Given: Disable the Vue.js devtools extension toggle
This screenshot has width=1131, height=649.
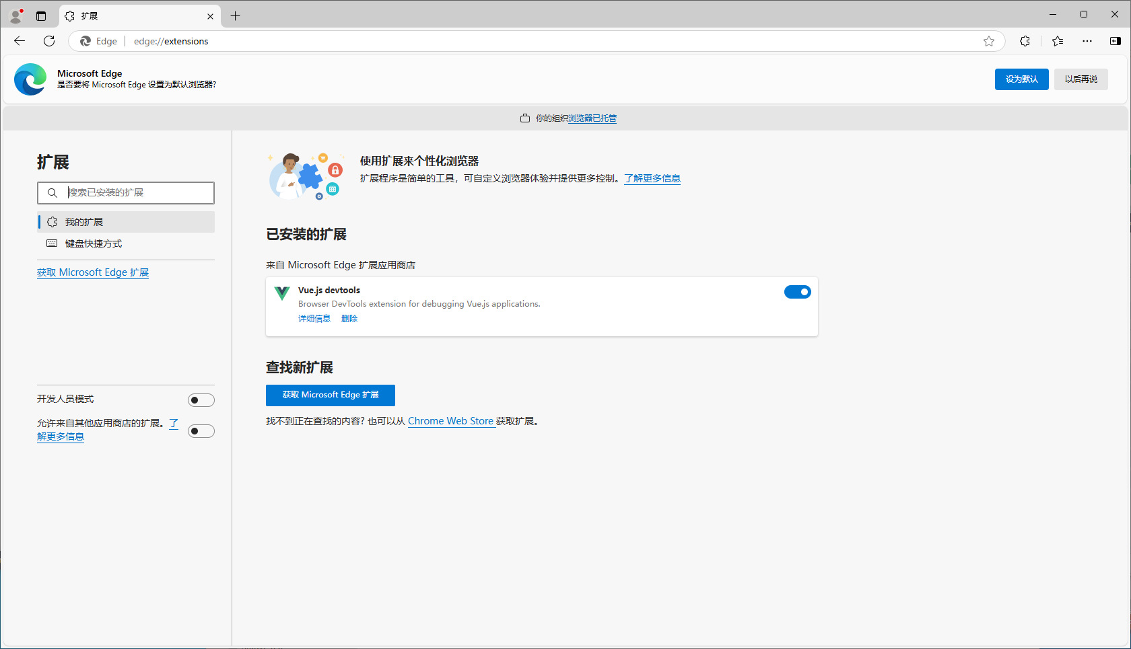Looking at the screenshot, I should point(798,292).
